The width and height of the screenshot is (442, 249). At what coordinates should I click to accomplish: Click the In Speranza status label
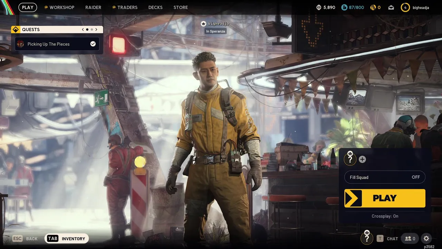[x=215, y=31]
